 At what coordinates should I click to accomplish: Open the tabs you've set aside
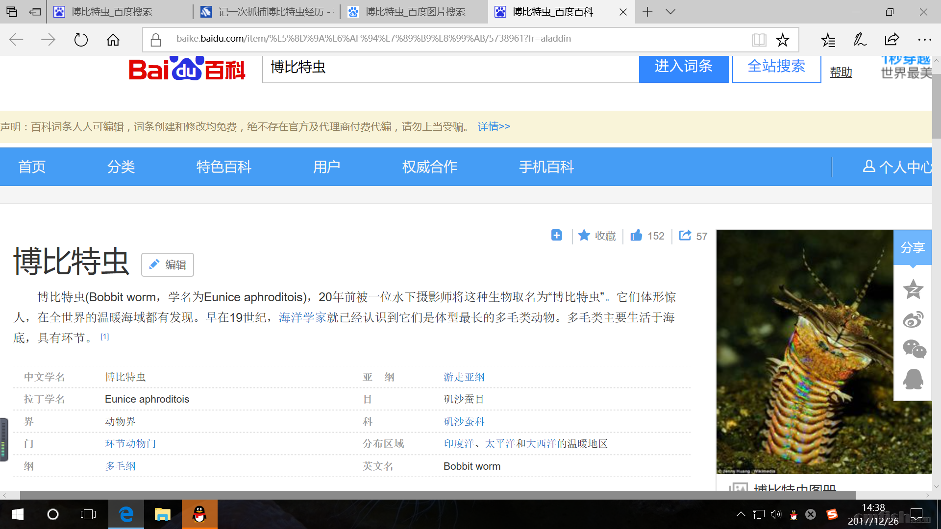12,12
